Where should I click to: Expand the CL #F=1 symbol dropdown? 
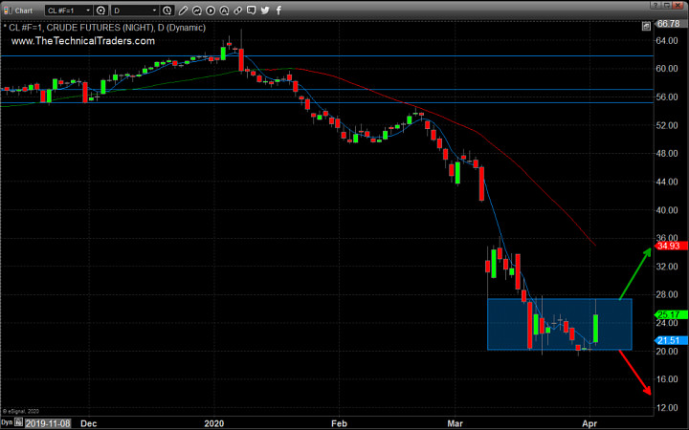point(69,11)
